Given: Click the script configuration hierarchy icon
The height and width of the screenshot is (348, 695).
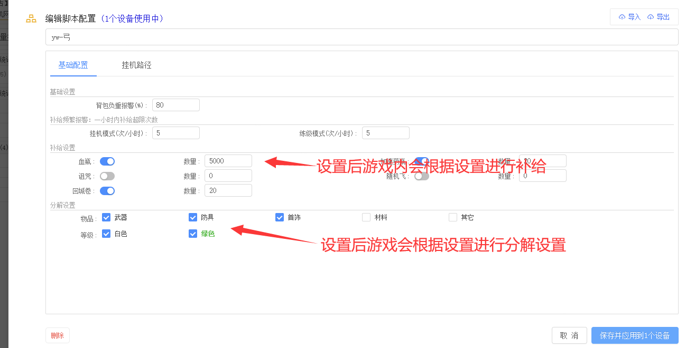Looking at the screenshot, I should click(31, 19).
